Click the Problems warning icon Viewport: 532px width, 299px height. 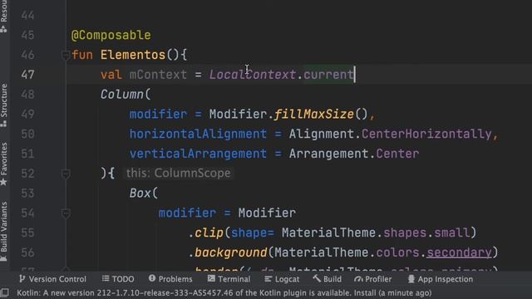pos(151,278)
